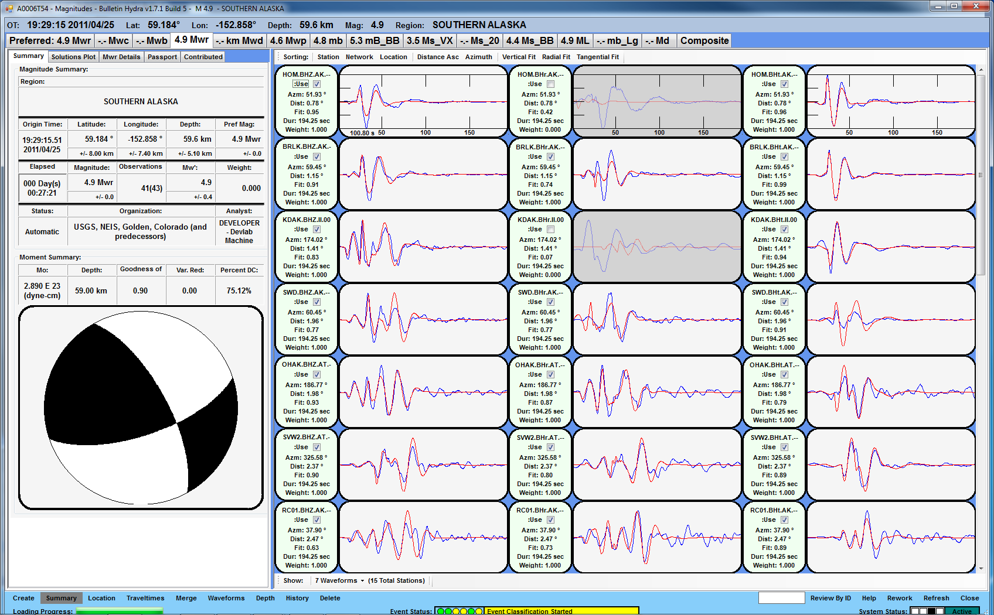Open Waveforms in bottom bar
The height and width of the screenshot is (615, 994).
(x=226, y=598)
